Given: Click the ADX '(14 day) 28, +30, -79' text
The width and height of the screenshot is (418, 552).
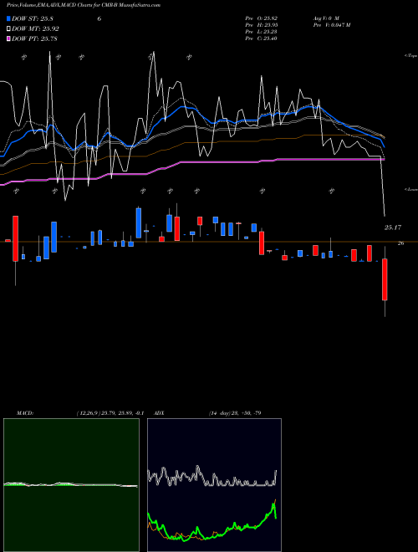Looking at the screenshot, I should [x=235, y=413].
